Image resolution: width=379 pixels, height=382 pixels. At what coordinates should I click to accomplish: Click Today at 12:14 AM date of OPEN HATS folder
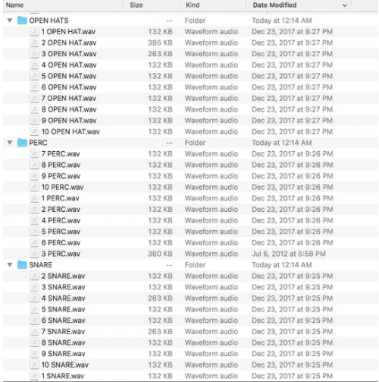[x=282, y=21]
